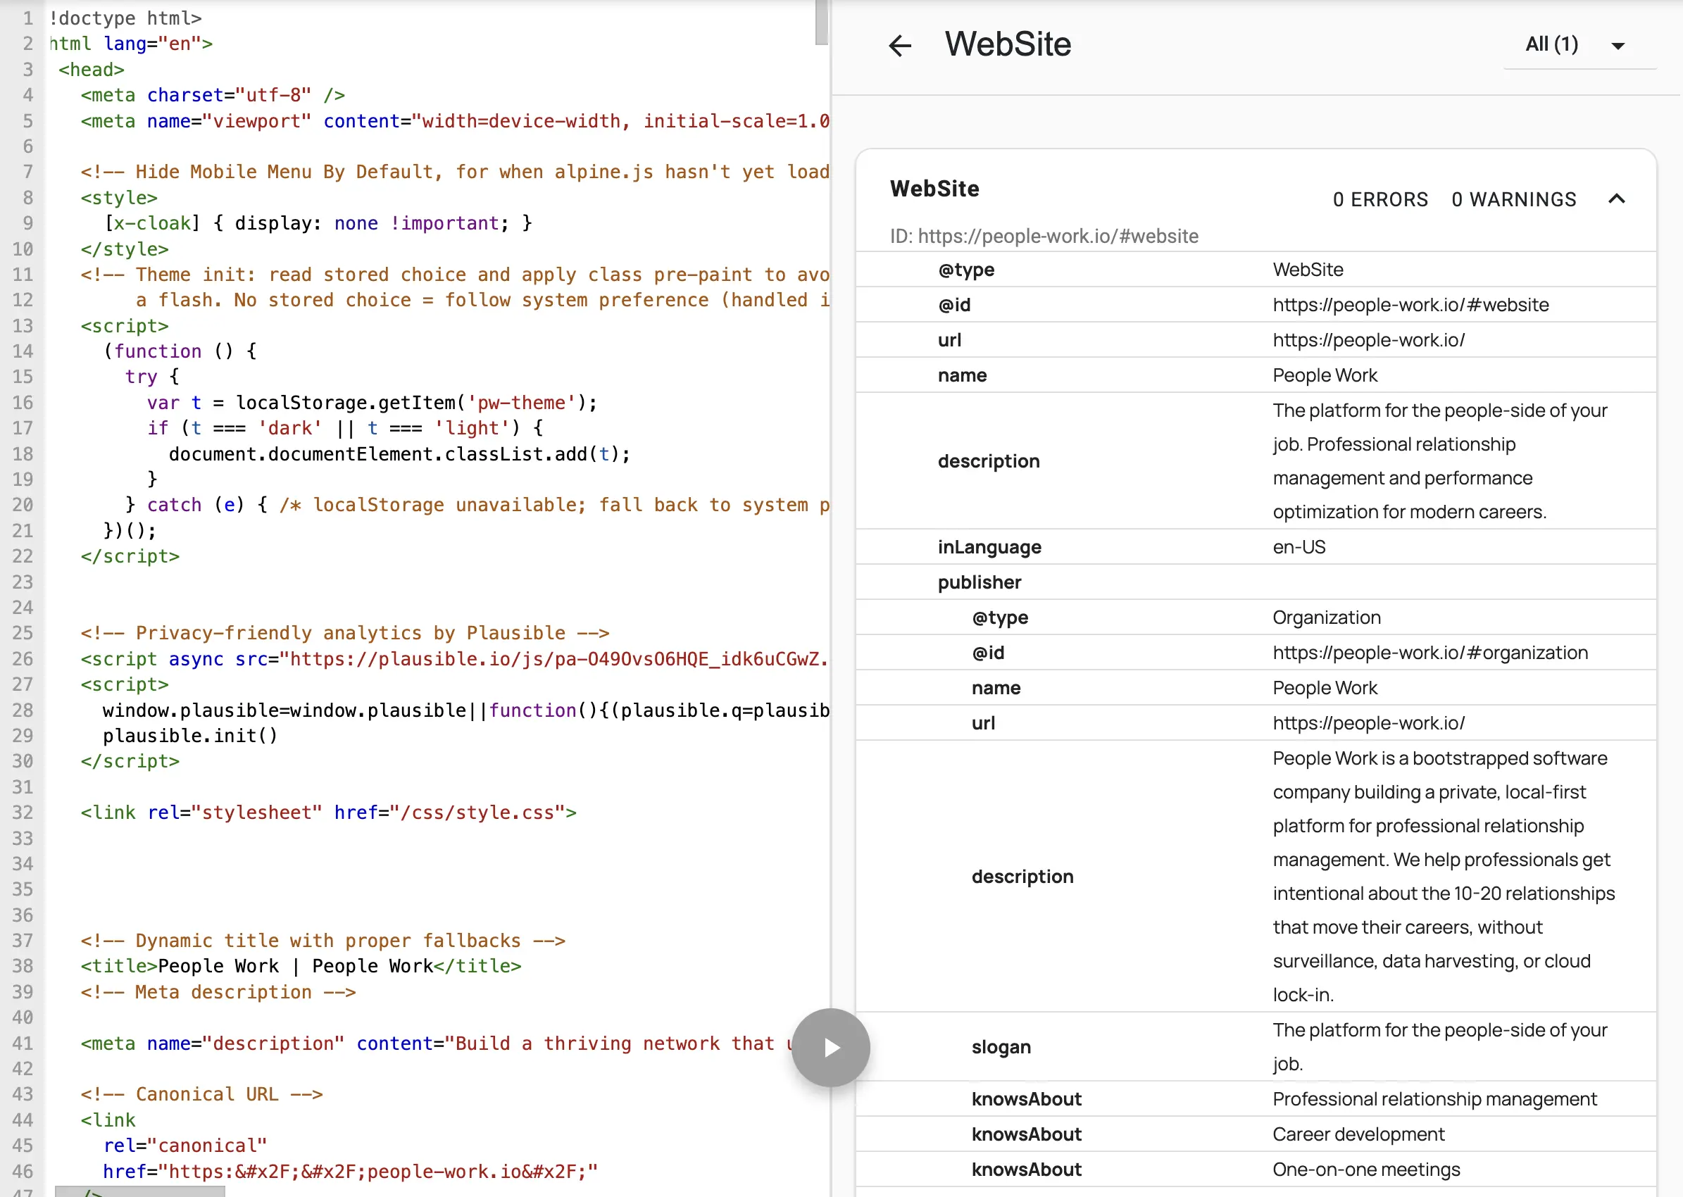Open the All (1) filter dropdown

[1578, 46]
